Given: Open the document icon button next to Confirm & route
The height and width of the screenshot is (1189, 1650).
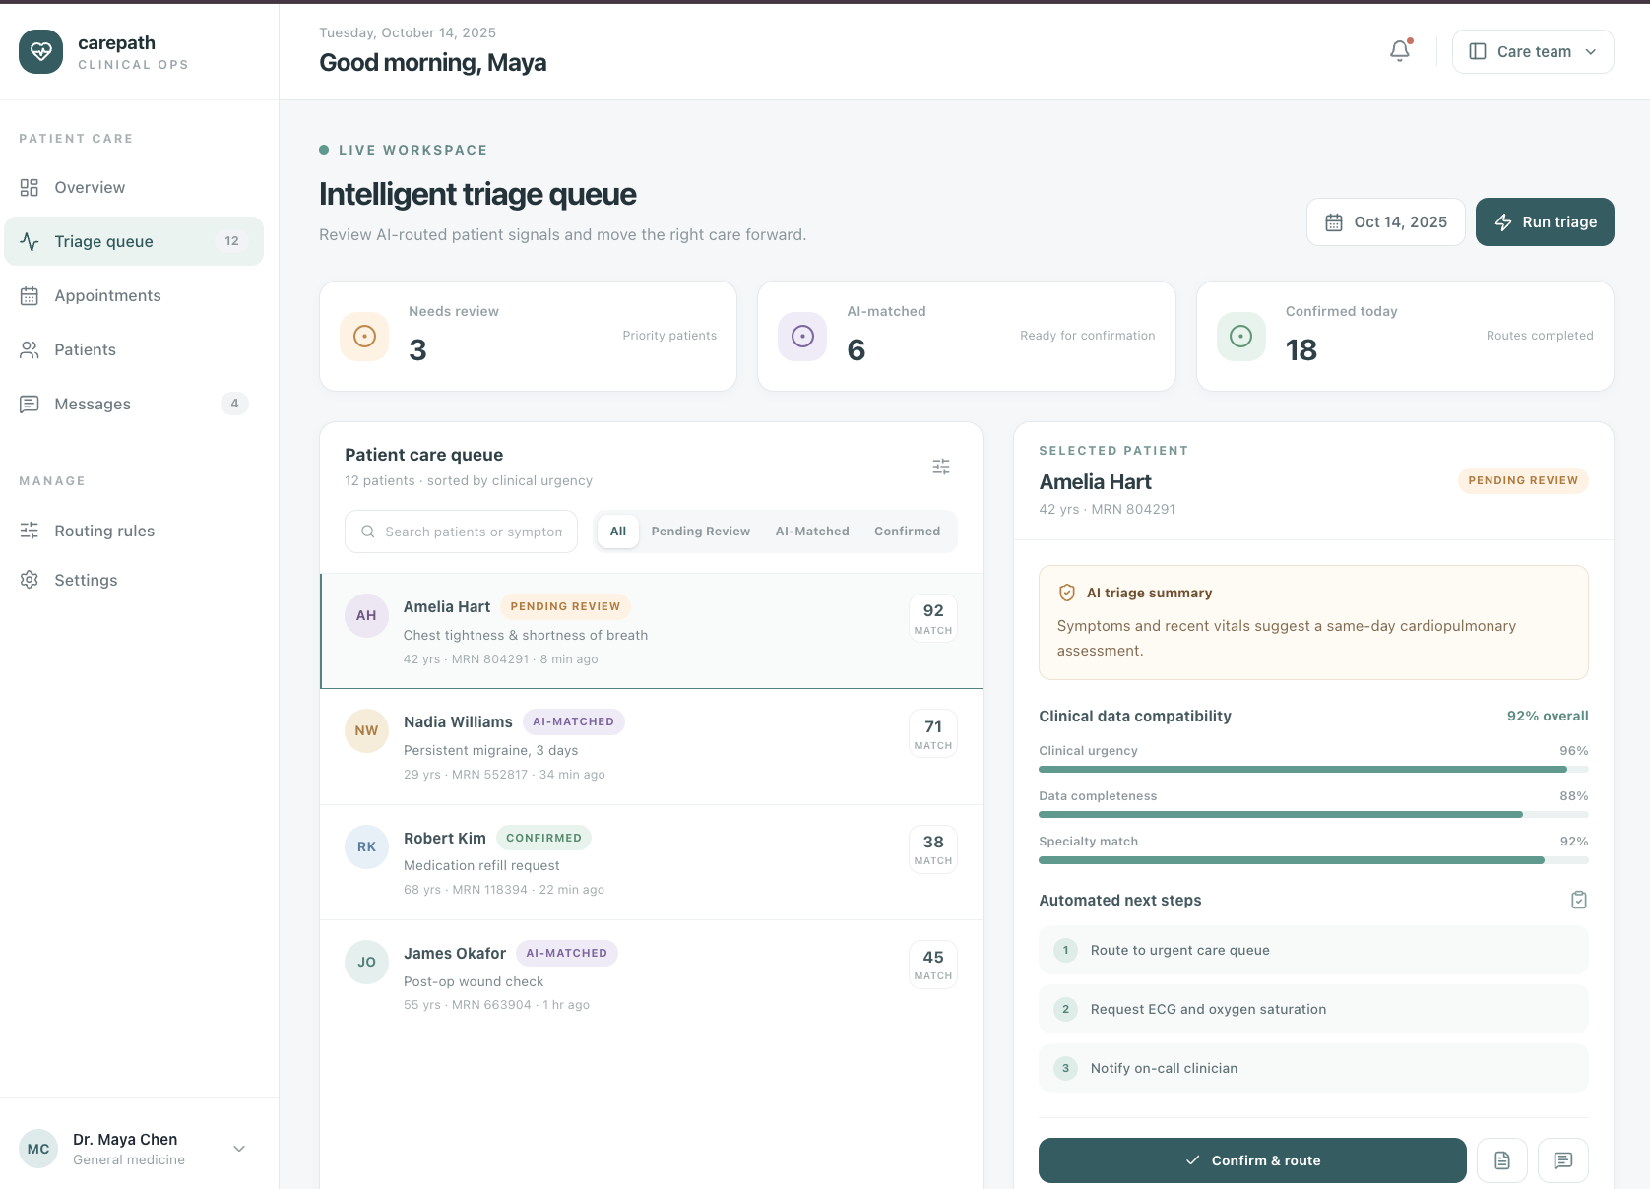Looking at the screenshot, I should click(x=1502, y=1160).
